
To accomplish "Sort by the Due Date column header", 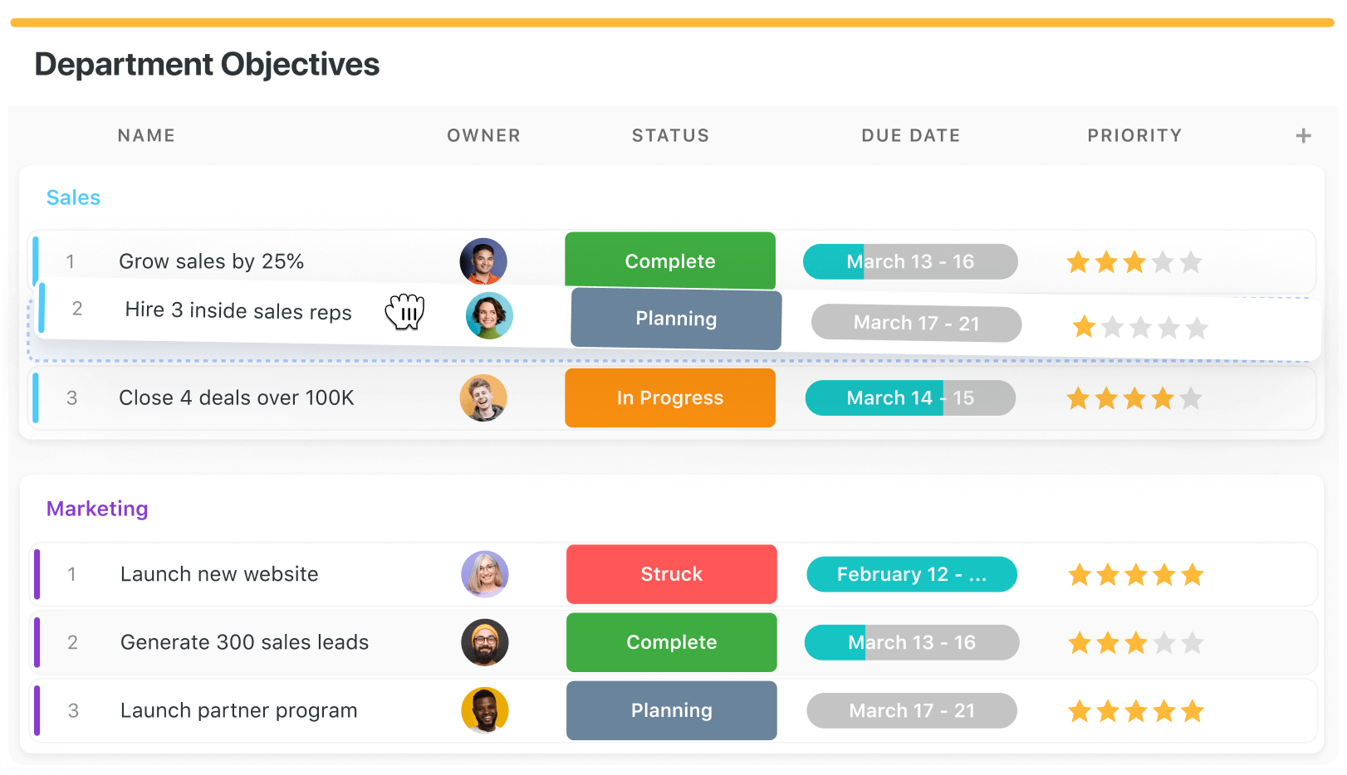I will click(910, 135).
